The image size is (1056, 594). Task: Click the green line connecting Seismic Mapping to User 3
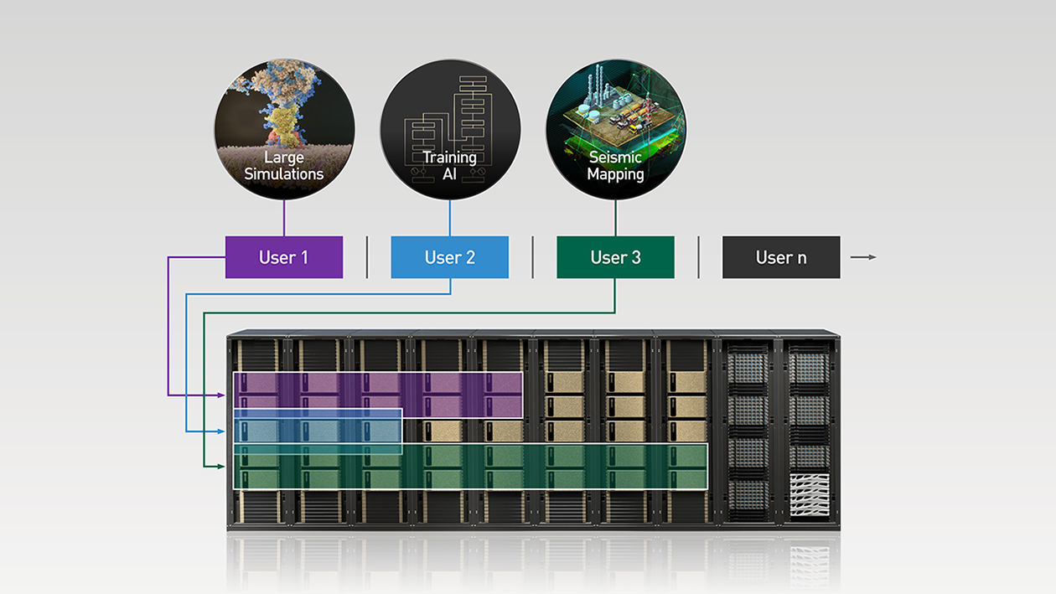tap(616, 218)
